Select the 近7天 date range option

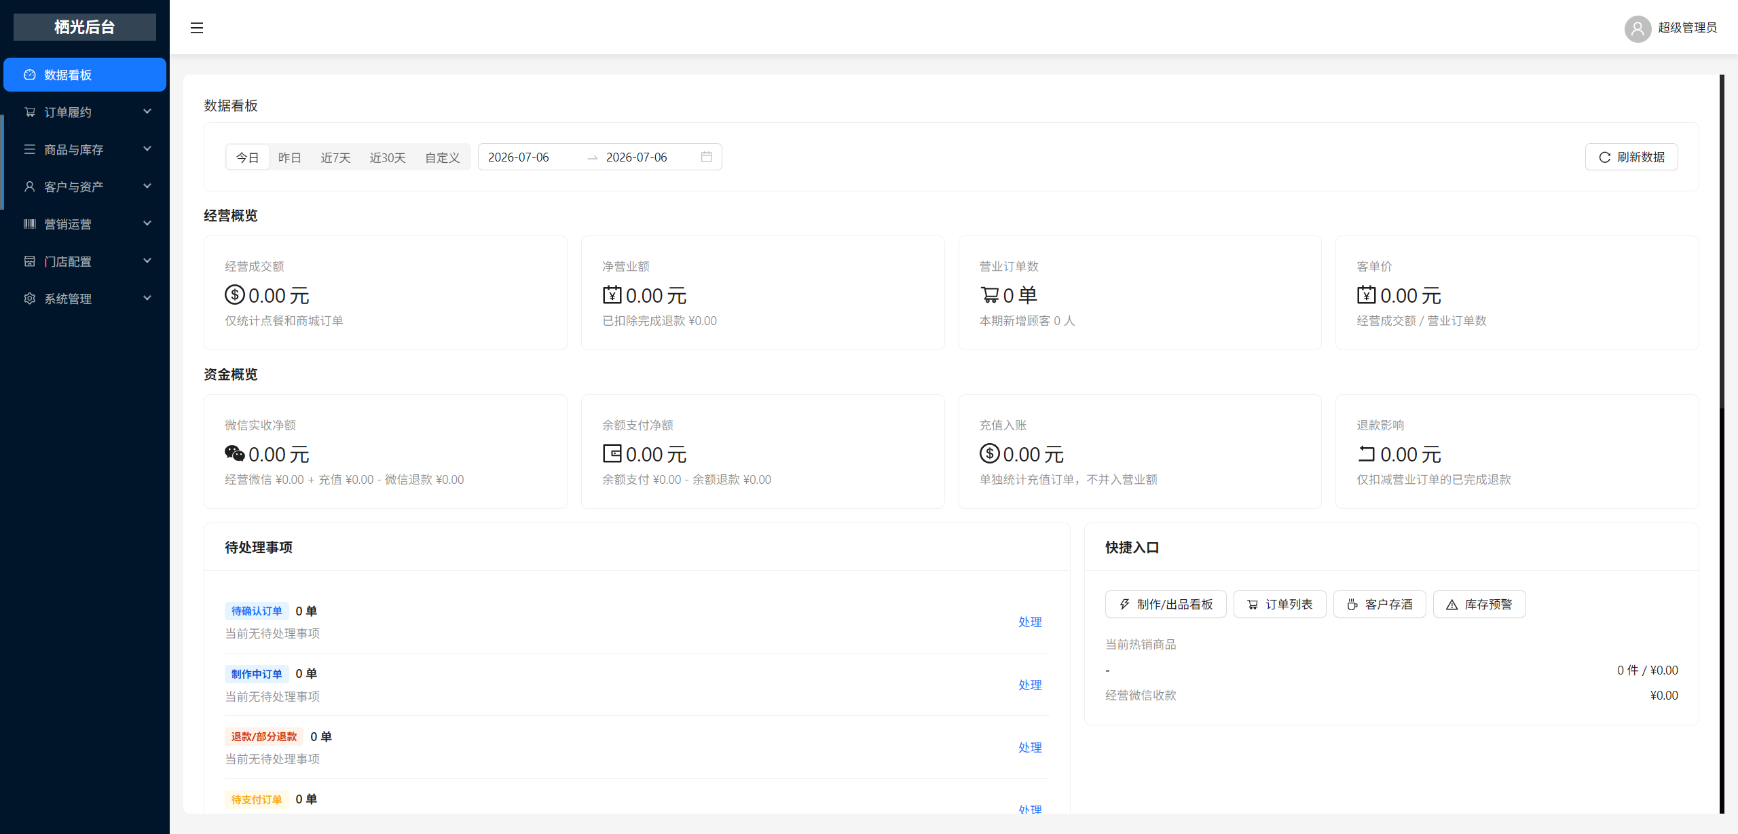pos(335,157)
